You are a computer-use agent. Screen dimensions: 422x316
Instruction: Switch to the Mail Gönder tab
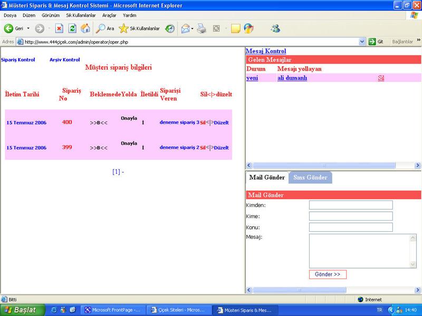click(267, 177)
